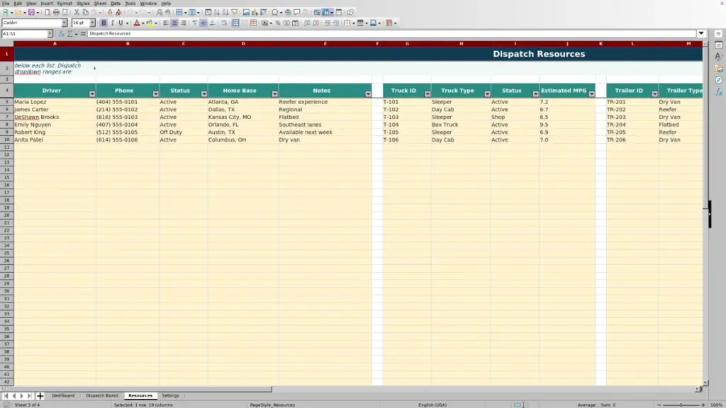Open the sidebar Navigator deck icon

tap(719, 80)
